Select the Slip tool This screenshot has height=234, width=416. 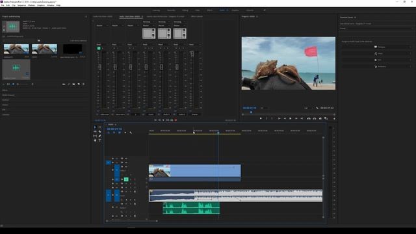tap(95, 136)
